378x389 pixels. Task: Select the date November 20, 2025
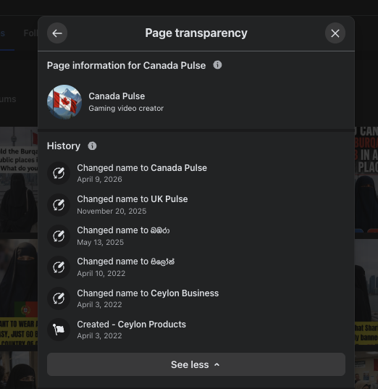(x=112, y=211)
